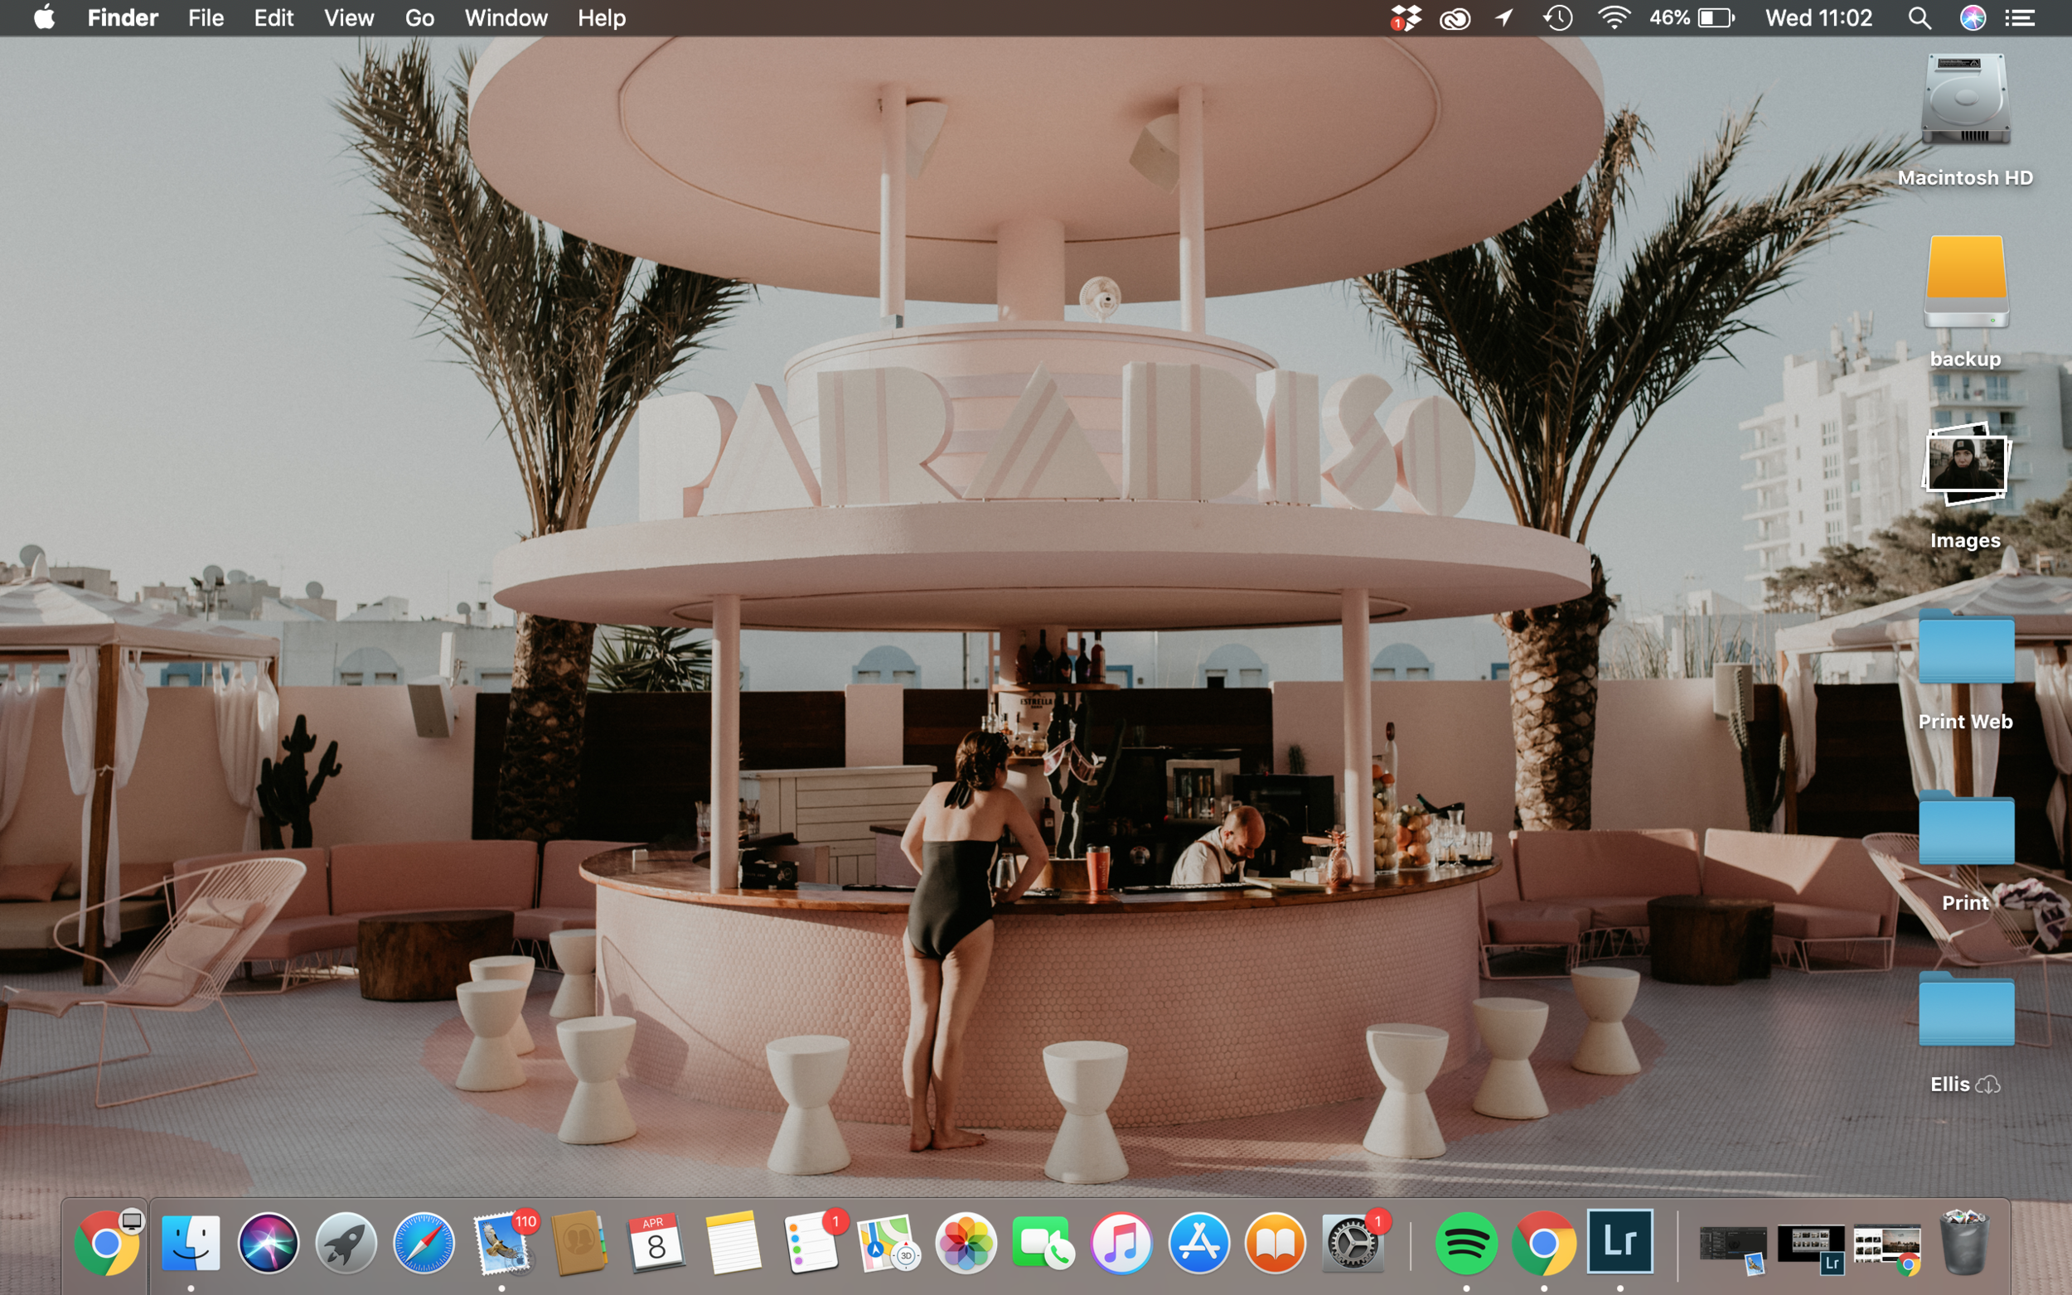Click the Chrome dock icon beside Spotify
This screenshot has width=2072, height=1295.
click(x=1543, y=1243)
